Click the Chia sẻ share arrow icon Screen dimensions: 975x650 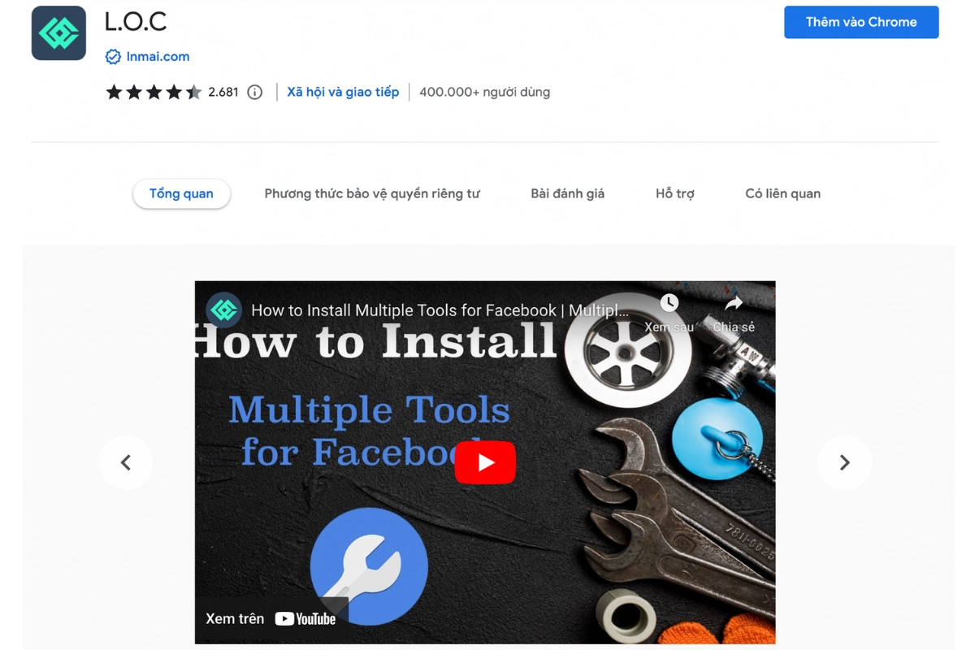(734, 304)
